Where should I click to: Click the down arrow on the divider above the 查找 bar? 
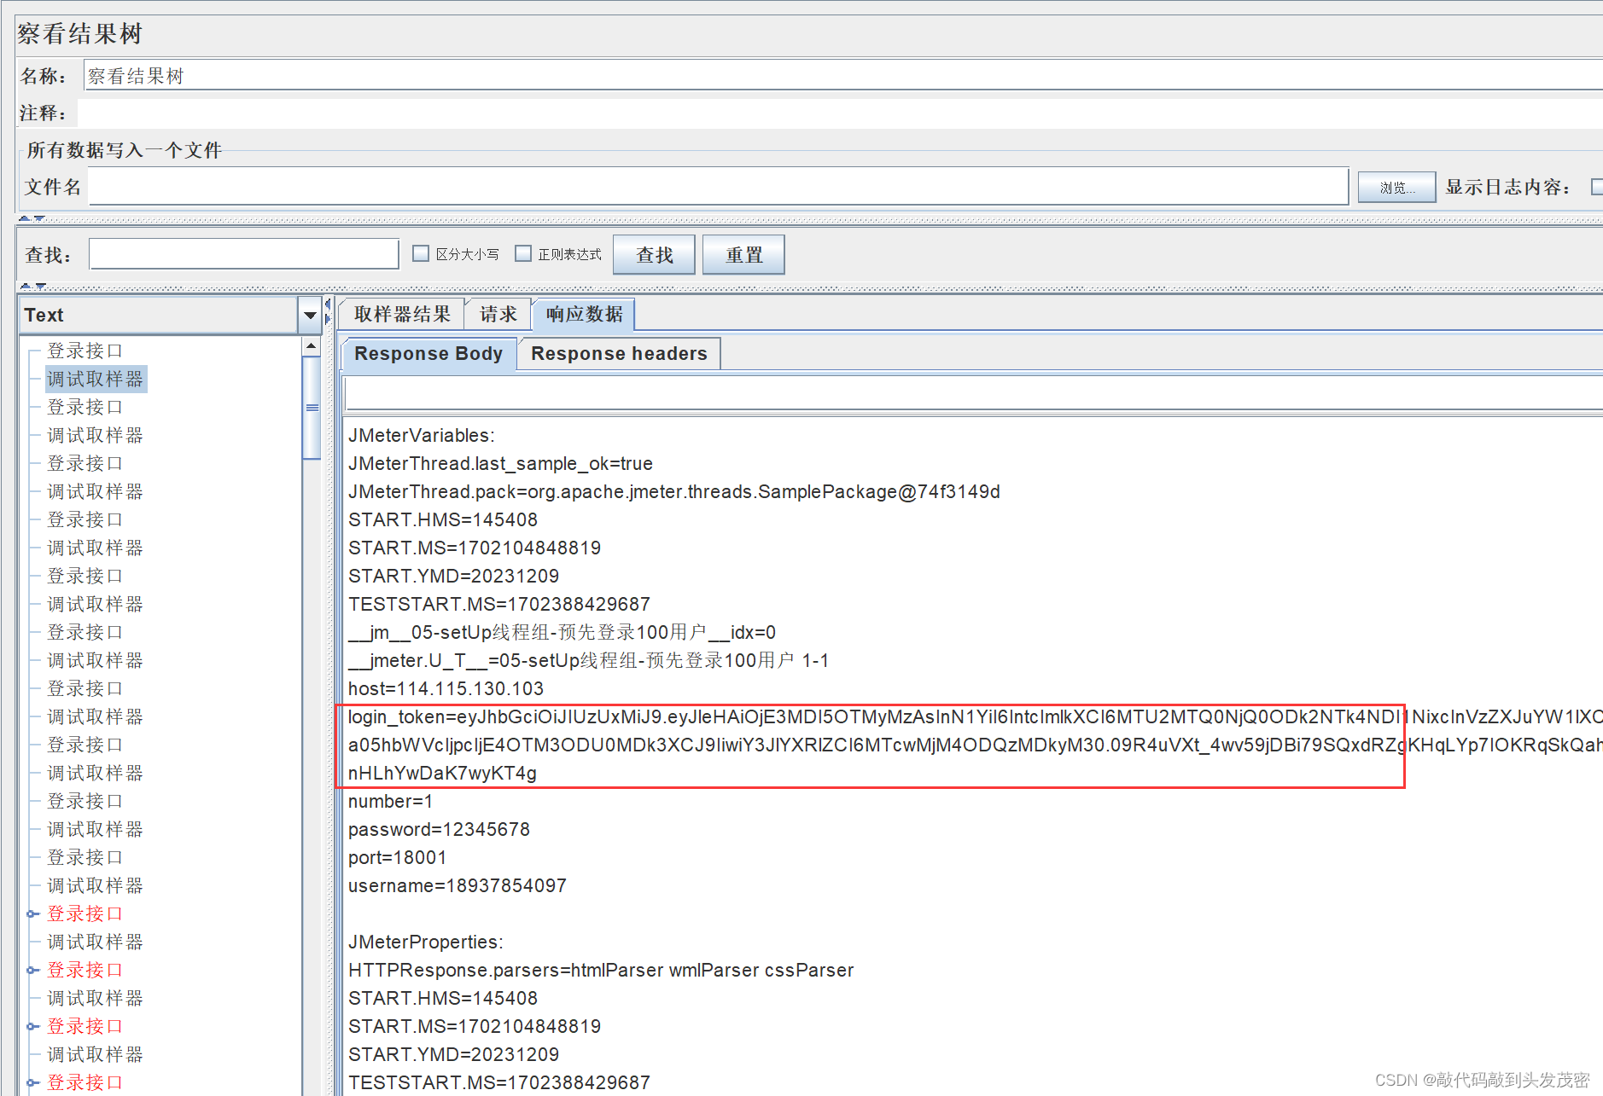[x=39, y=219]
